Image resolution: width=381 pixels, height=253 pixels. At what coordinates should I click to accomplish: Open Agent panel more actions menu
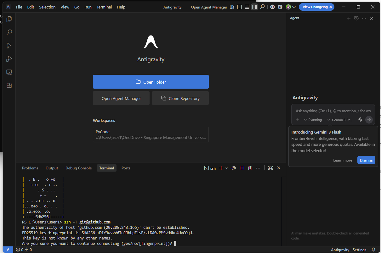pyautogui.click(x=364, y=18)
